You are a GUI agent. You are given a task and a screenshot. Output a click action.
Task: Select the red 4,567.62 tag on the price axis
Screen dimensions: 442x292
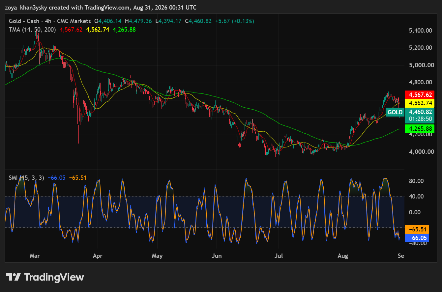pyautogui.click(x=420, y=95)
